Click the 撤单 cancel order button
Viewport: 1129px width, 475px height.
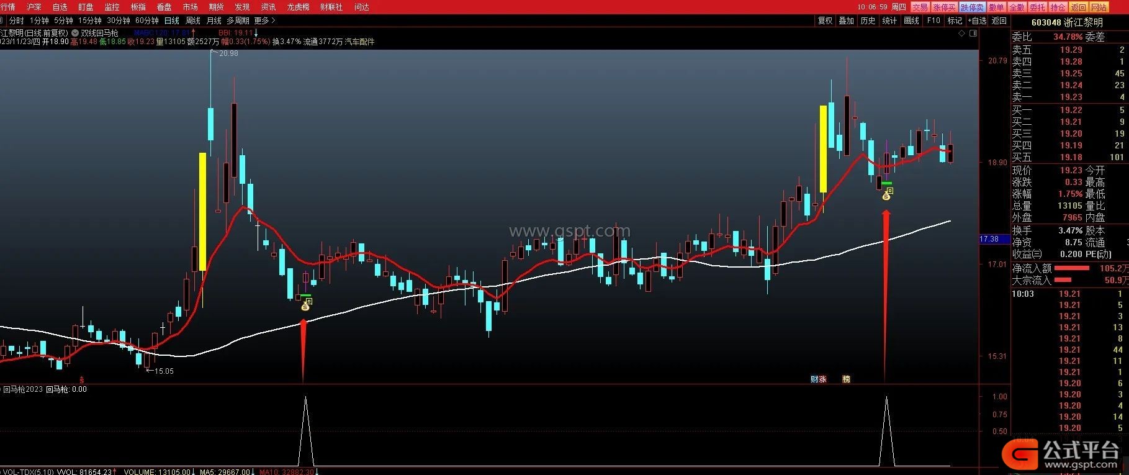pyautogui.click(x=996, y=7)
